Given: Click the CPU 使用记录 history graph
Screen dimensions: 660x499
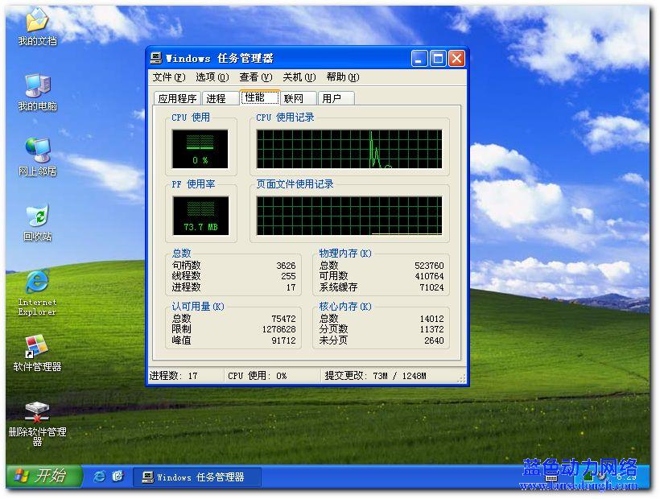Looking at the screenshot, I should [x=349, y=149].
